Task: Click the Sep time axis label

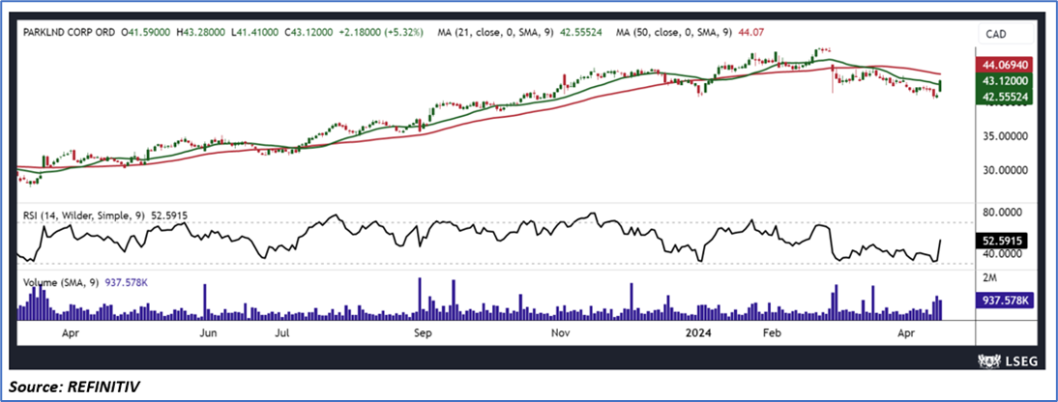Action: pos(423,332)
